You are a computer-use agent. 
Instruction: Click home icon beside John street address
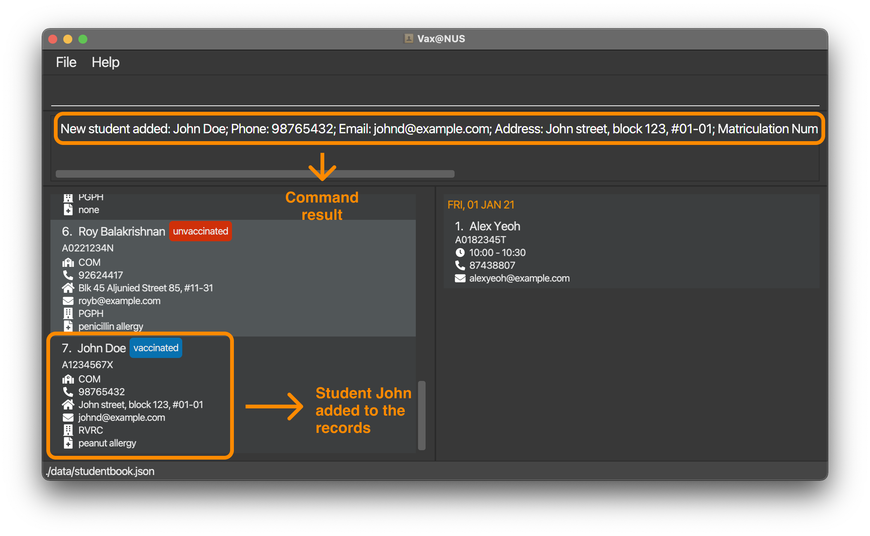[68, 405]
